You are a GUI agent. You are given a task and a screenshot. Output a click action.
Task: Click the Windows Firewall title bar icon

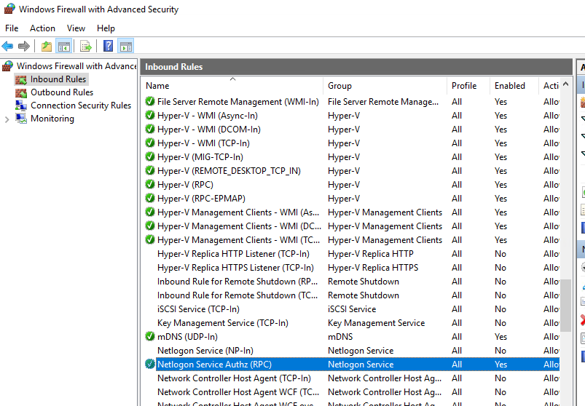coord(9,9)
